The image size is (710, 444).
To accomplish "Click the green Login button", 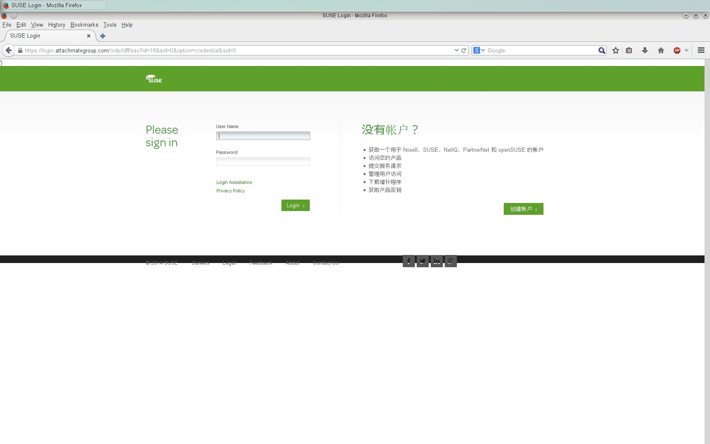I will click(x=295, y=205).
